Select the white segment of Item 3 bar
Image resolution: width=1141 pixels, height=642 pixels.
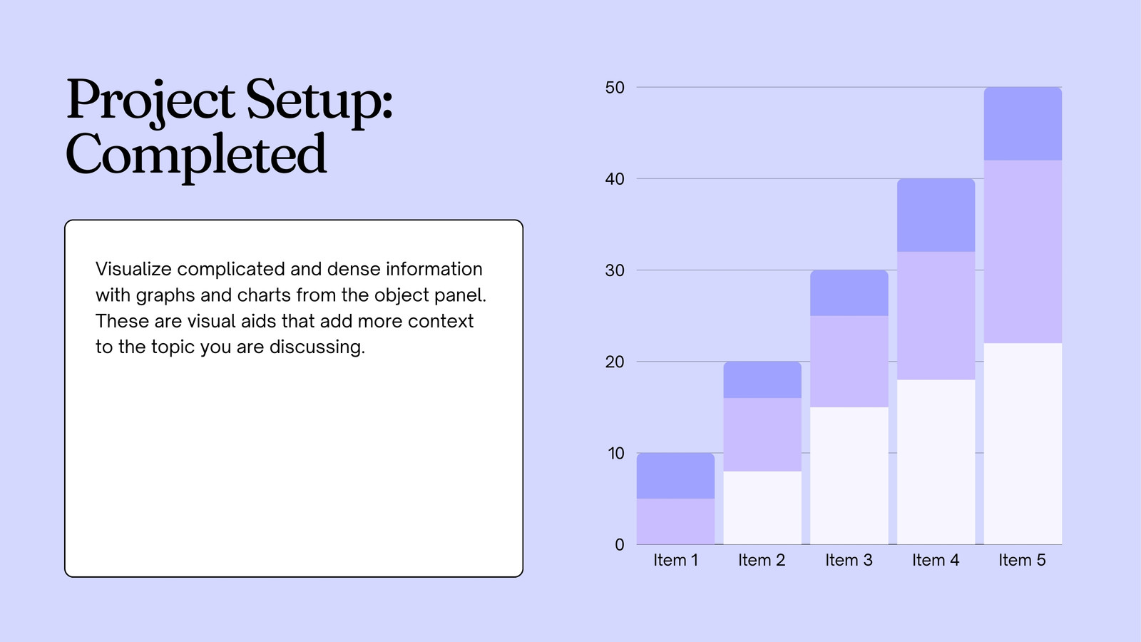point(849,476)
